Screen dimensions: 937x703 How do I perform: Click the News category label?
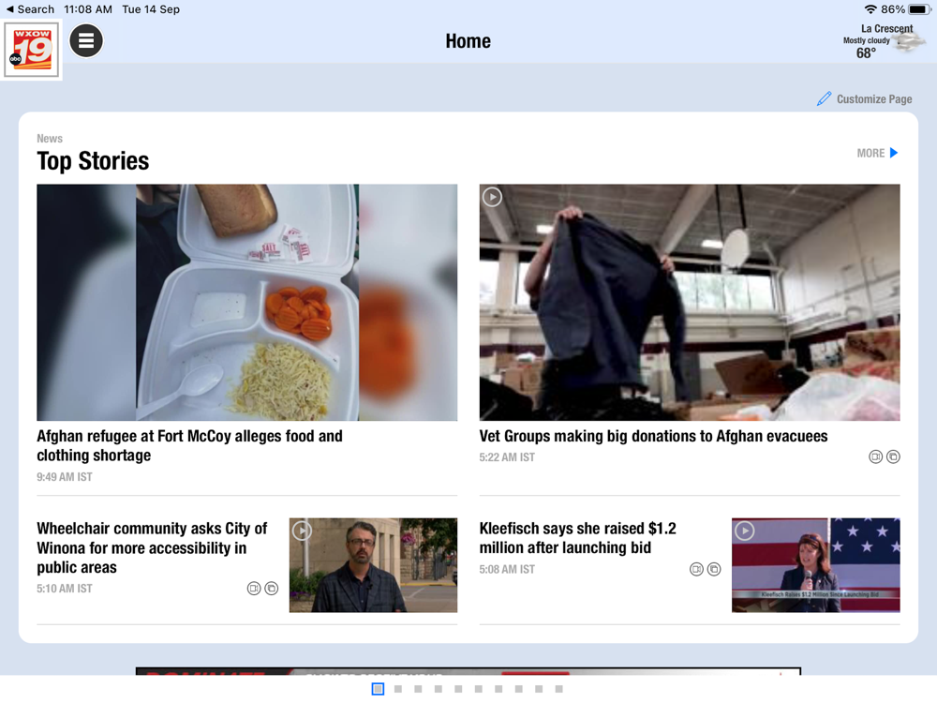[50, 138]
